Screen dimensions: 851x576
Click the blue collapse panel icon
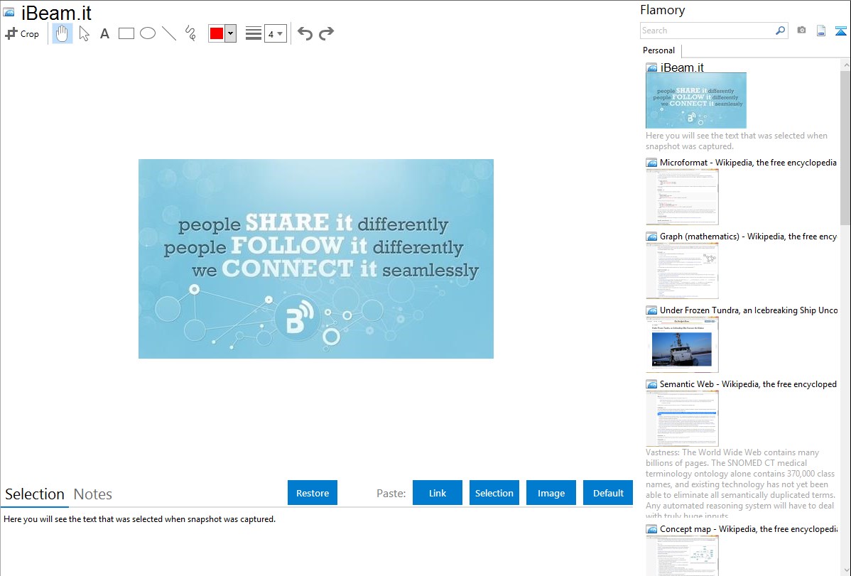840,31
